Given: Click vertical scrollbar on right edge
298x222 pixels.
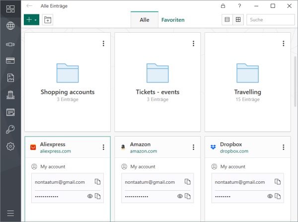Looking at the screenshot, I should (x=295, y=81).
